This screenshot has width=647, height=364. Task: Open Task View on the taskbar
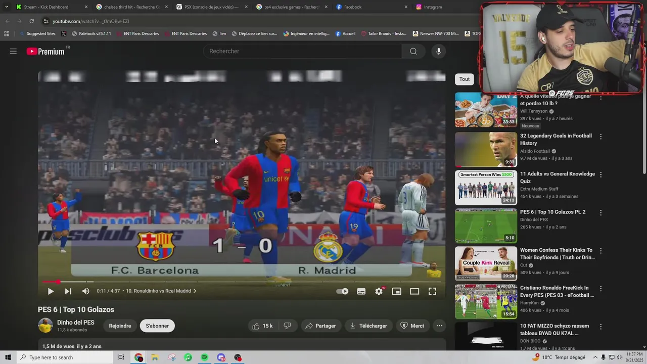click(121, 357)
